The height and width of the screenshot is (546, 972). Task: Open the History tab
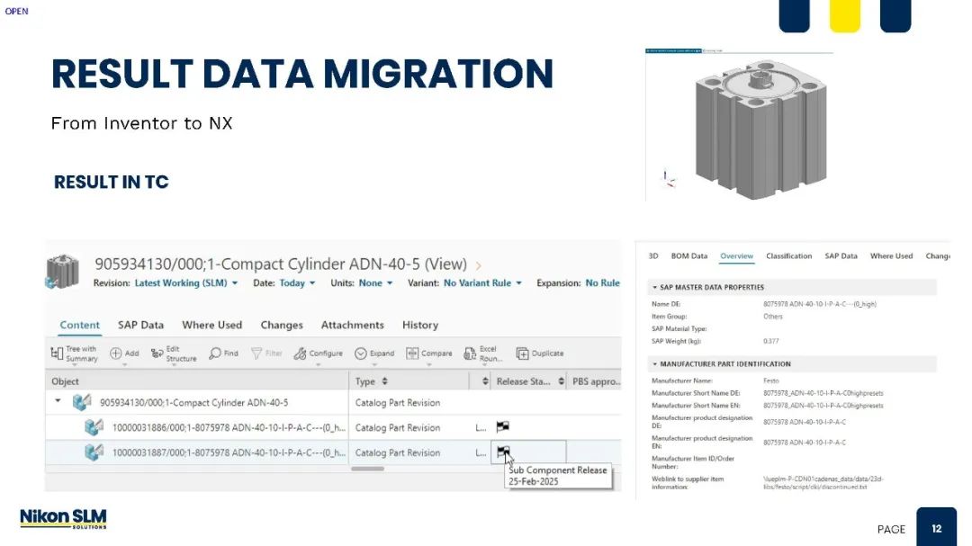(x=420, y=325)
